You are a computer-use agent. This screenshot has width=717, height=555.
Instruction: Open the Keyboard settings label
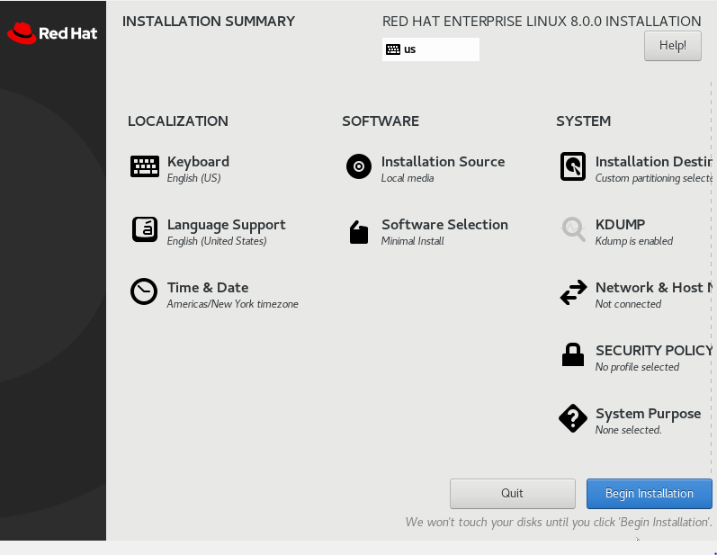[x=198, y=161]
